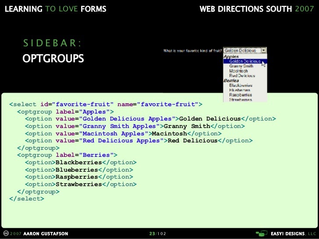The width and height of the screenshot is (319, 239).
Task: Click the Strawberries option code line
Action: (x=81, y=184)
